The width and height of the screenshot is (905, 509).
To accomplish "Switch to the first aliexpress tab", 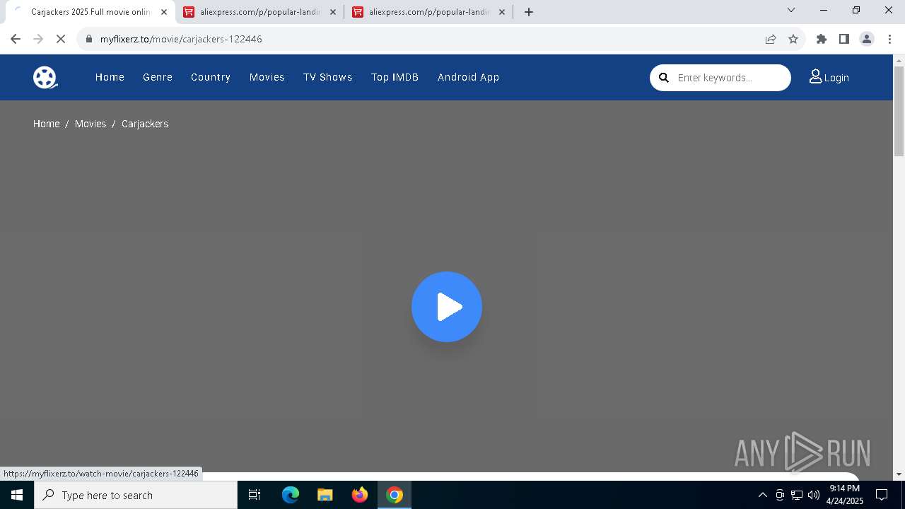I will click(259, 12).
